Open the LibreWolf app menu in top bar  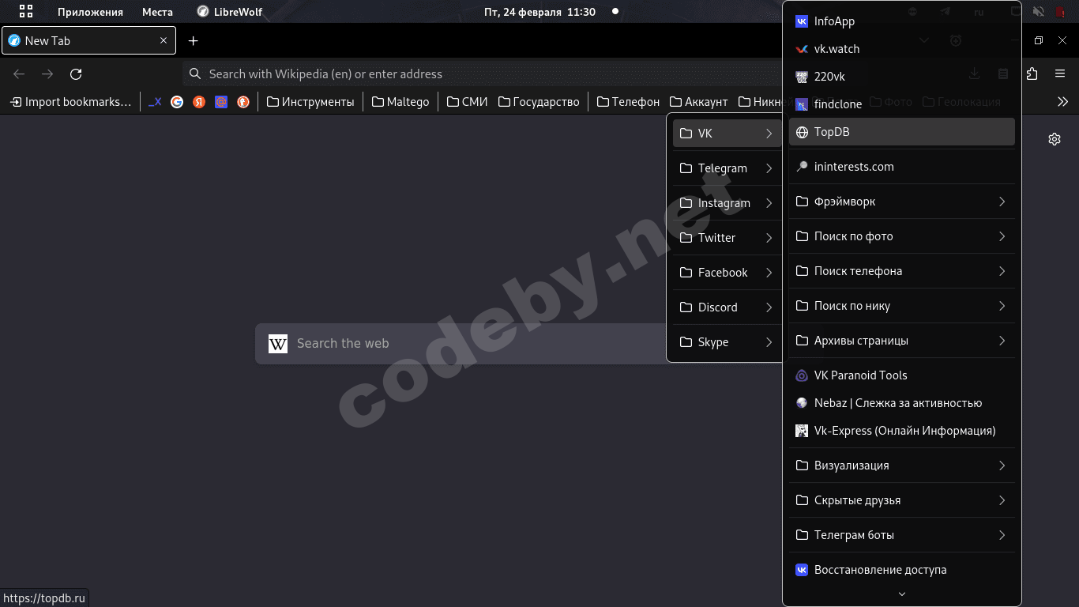(229, 12)
